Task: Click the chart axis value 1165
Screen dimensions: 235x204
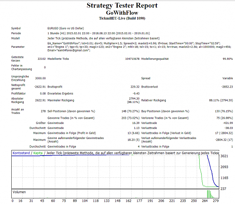Action: coord(224,178)
